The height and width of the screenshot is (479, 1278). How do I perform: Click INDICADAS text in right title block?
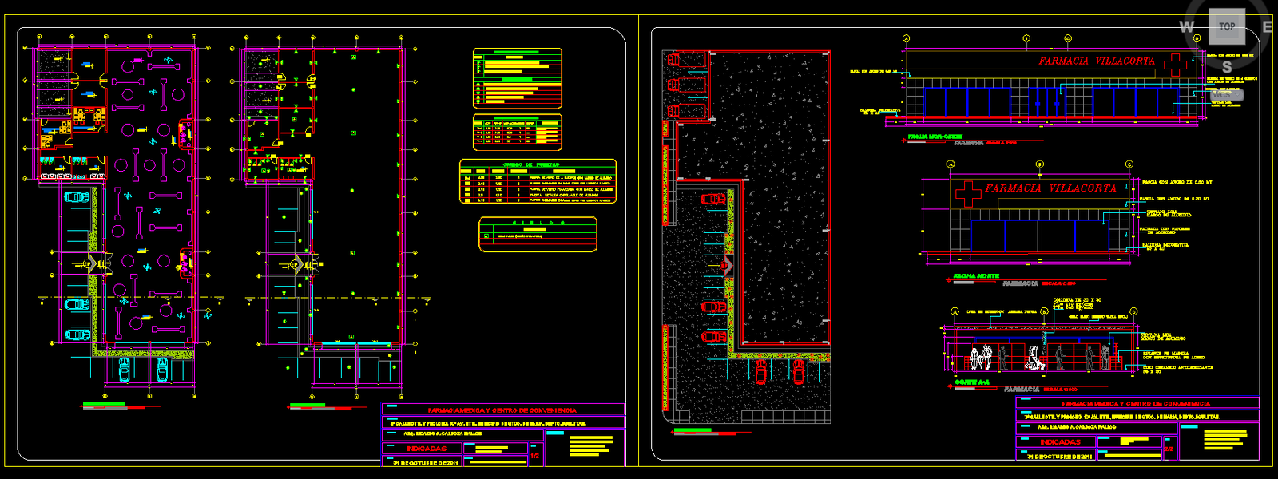coord(1060,442)
